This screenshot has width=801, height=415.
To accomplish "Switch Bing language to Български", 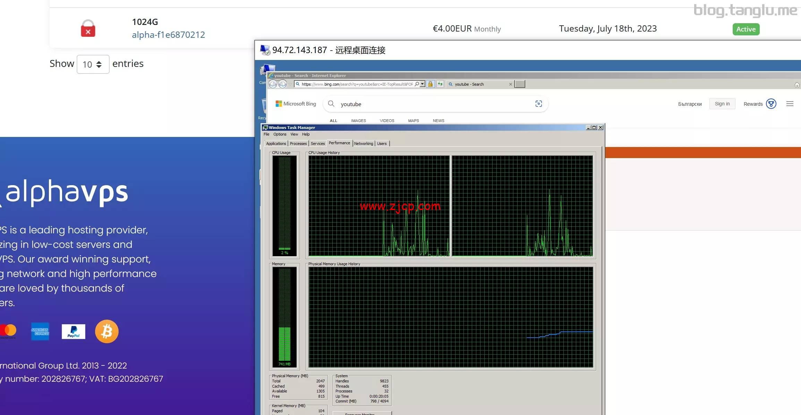I will point(690,104).
